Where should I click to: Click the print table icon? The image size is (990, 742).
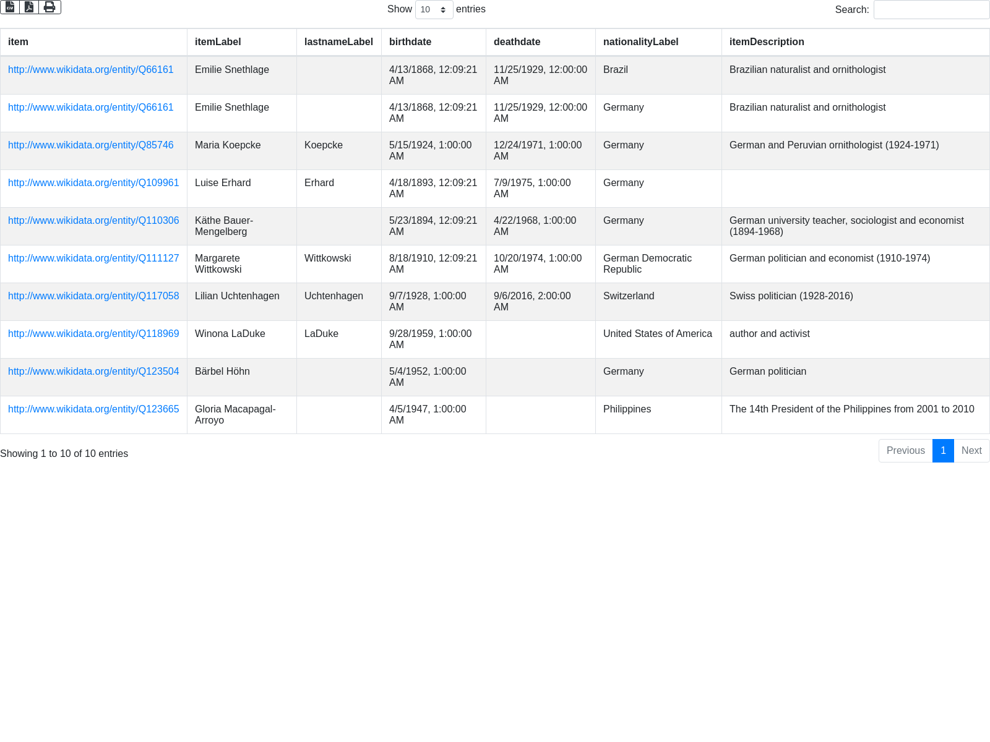pyautogui.click(x=49, y=7)
